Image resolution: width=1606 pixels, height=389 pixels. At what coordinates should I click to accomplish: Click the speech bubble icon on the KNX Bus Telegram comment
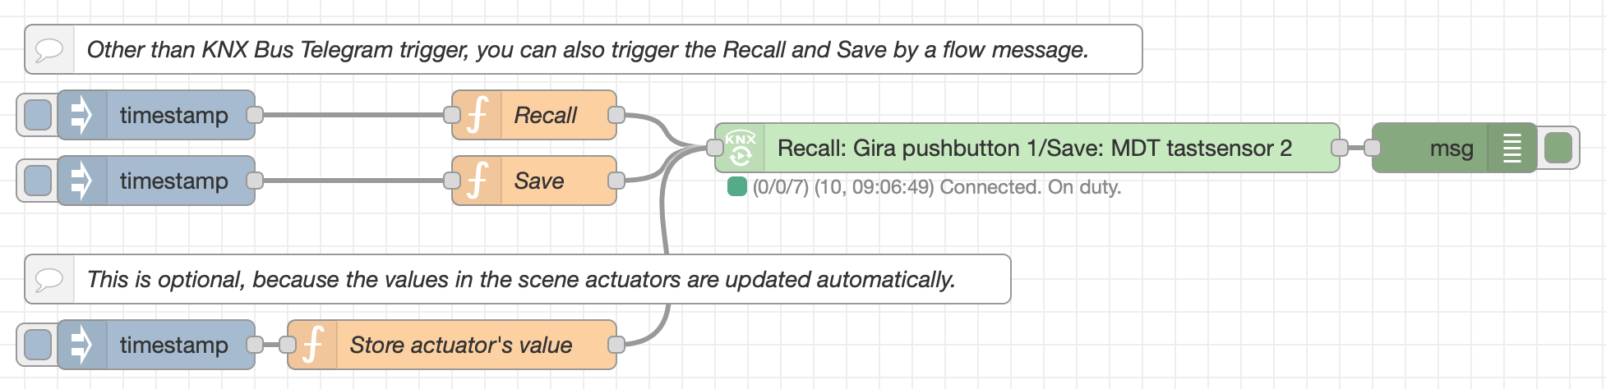(49, 49)
